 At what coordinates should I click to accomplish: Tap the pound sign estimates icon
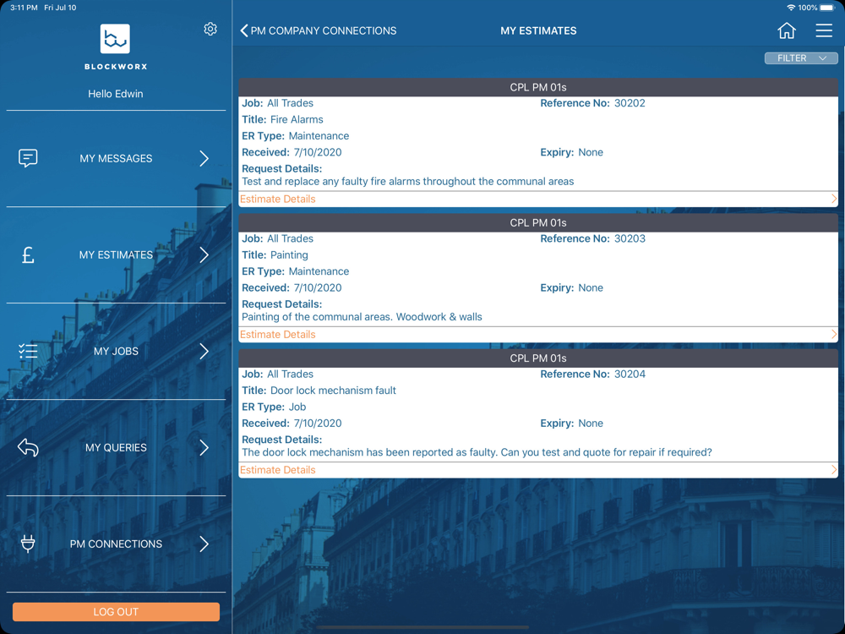(x=28, y=254)
